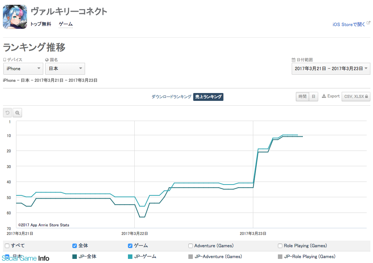Screen dimensions: 373x263
Task: Click the CSV, XLSX export button
Action: (x=356, y=96)
